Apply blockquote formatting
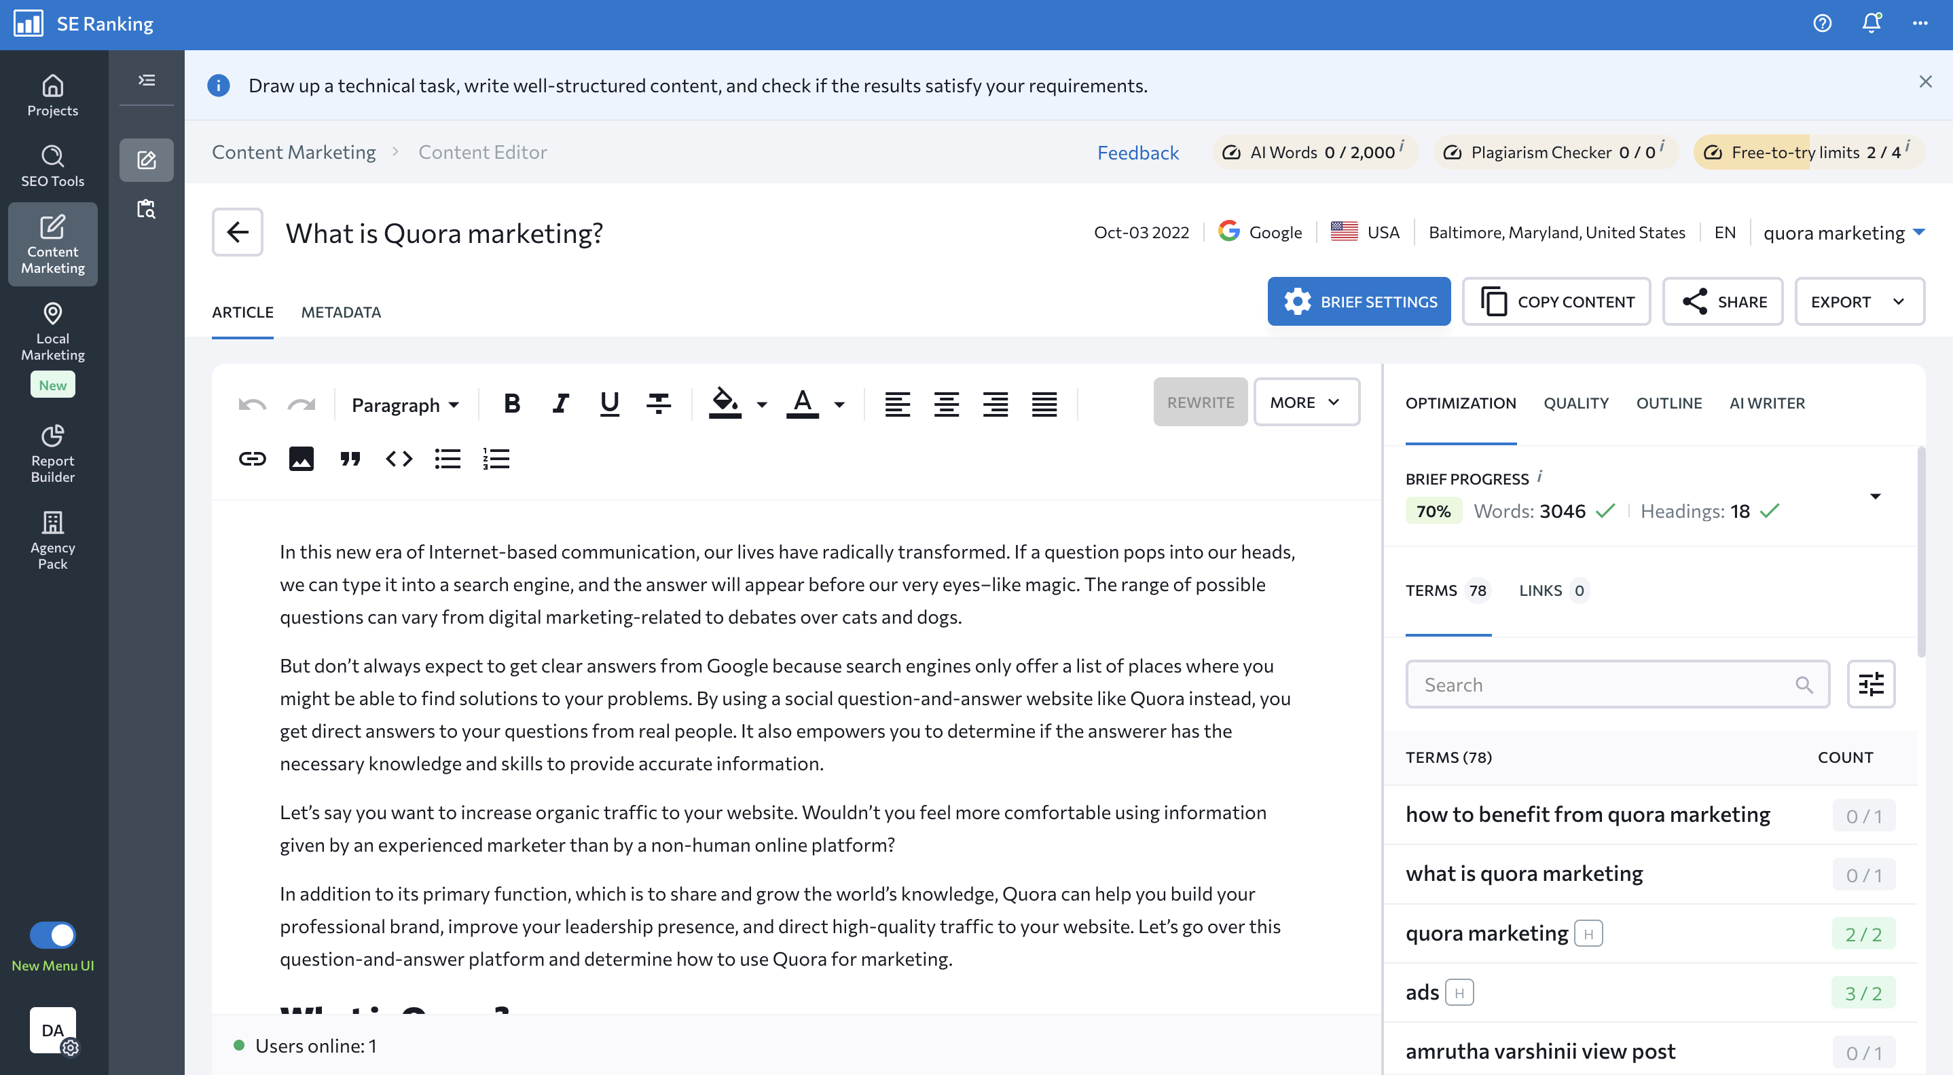 (350, 457)
